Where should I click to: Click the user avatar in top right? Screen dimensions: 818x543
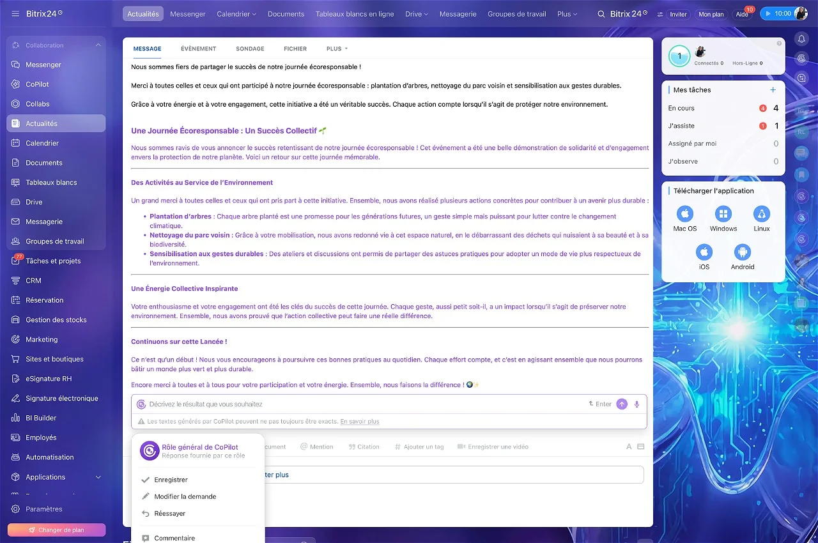801,14
